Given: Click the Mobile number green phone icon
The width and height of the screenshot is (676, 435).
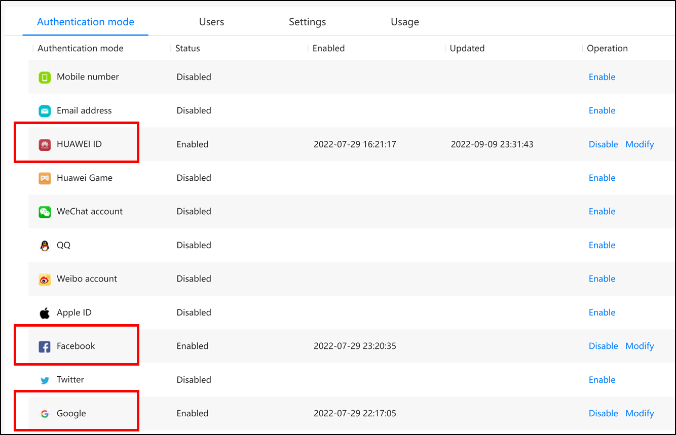Looking at the screenshot, I should point(45,77).
